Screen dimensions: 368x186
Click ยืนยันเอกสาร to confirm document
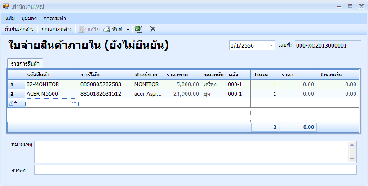(x=19, y=29)
